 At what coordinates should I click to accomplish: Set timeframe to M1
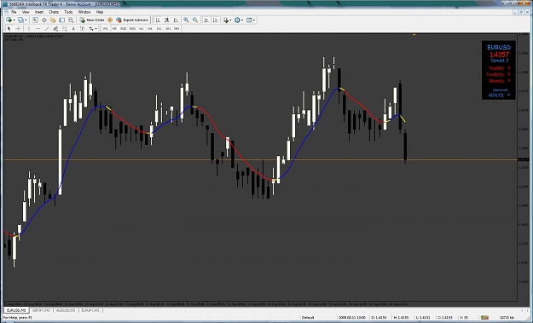[x=106, y=28]
